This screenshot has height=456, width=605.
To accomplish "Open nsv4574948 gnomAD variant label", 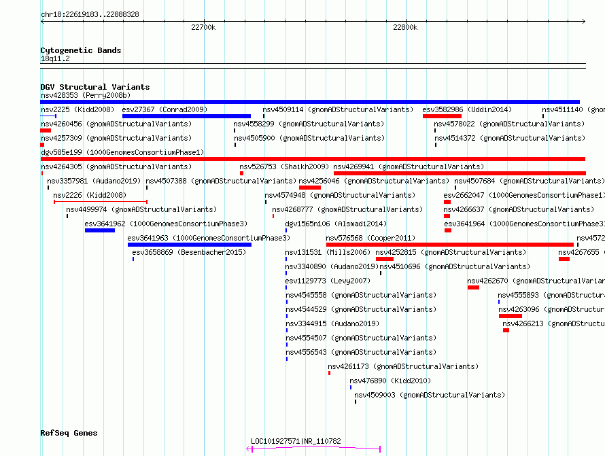I will [340, 195].
